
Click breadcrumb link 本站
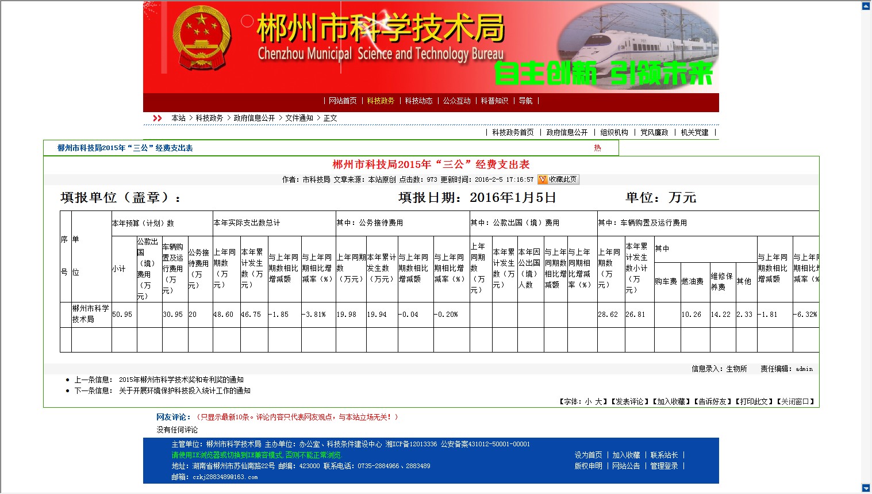pyautogui.click(x=178, y=118)
